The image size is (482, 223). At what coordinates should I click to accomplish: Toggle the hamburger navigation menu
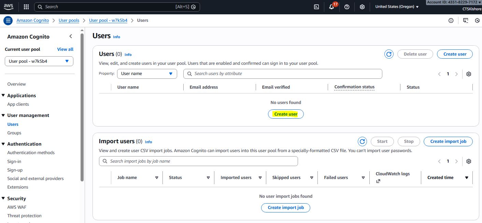point(8,20)
